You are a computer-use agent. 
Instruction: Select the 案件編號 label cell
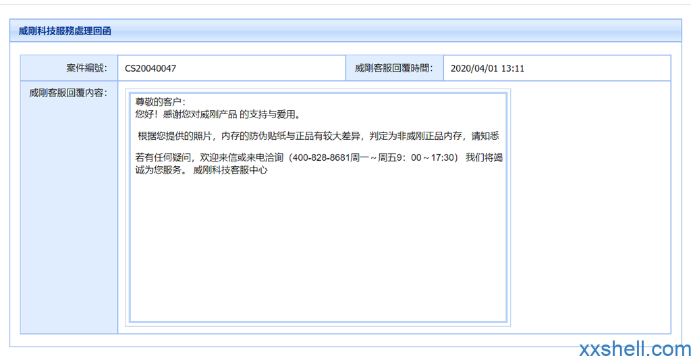70,68
